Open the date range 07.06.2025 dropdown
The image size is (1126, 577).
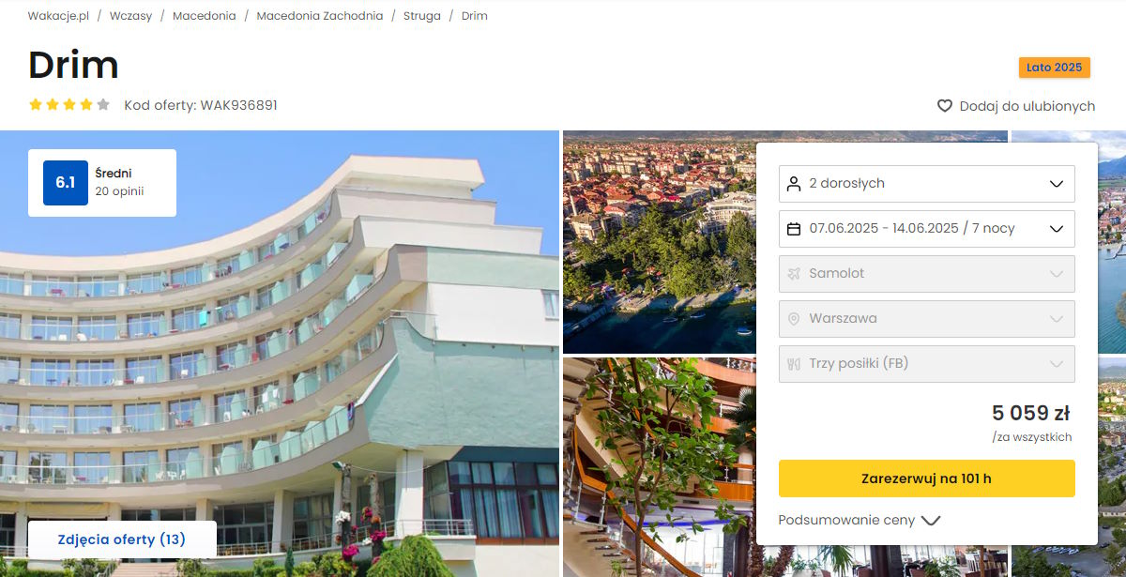927,229
